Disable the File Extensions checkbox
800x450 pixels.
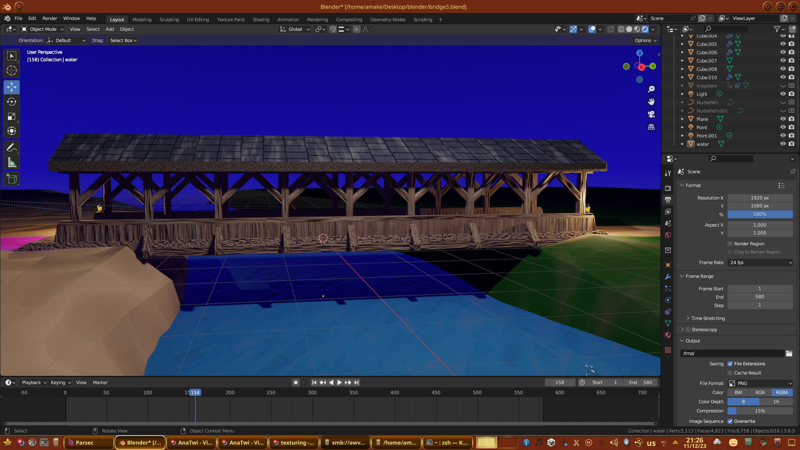[730, 364]
